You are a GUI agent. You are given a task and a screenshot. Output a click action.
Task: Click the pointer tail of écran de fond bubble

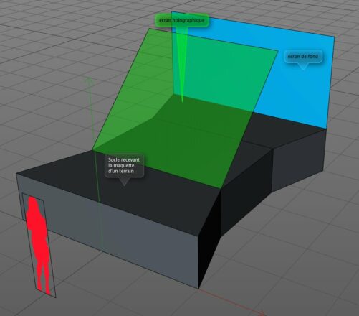click(x=303, y=66)
